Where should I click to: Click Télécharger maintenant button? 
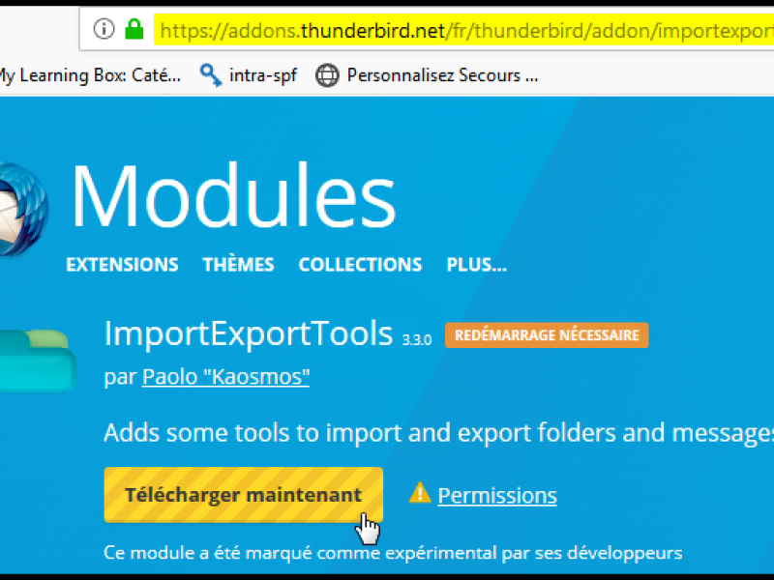coord(244,495)
